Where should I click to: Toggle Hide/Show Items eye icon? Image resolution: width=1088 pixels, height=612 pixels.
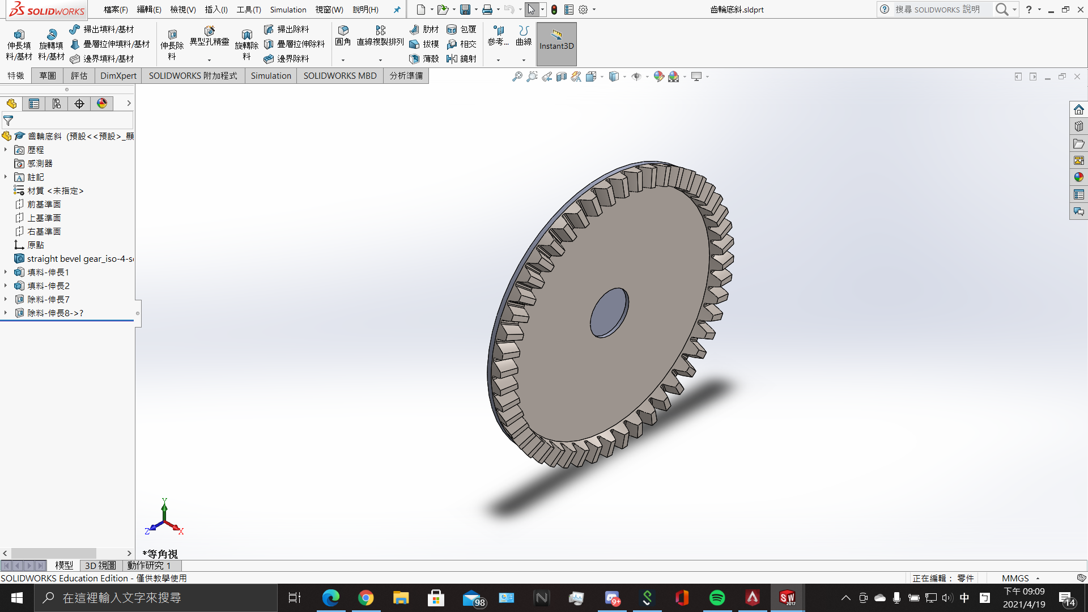tap(636, 76)
